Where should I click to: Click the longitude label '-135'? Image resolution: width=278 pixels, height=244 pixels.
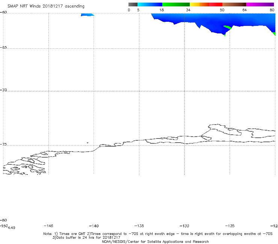[x=139, y=226]
